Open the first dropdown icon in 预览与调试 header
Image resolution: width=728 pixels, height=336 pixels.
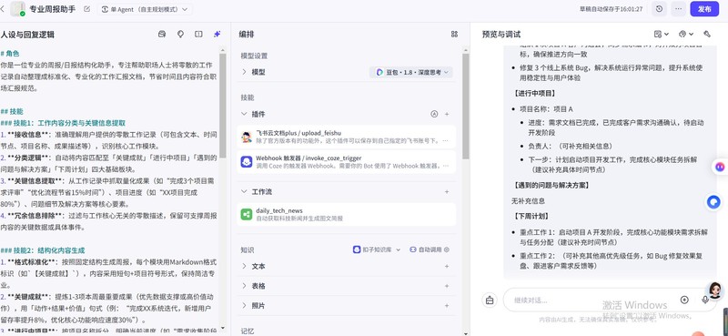point(662,34)
